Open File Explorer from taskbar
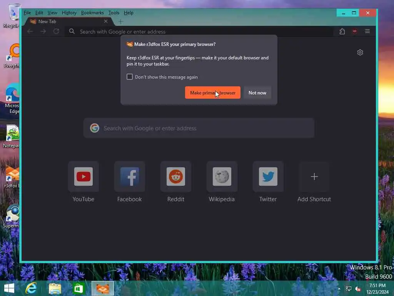Image resolution: width=394 pixels, height=296 pixels. coord(55,288)
